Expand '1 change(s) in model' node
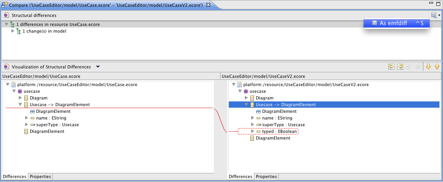The image size is (443, 182). click(x=13, y=31)
